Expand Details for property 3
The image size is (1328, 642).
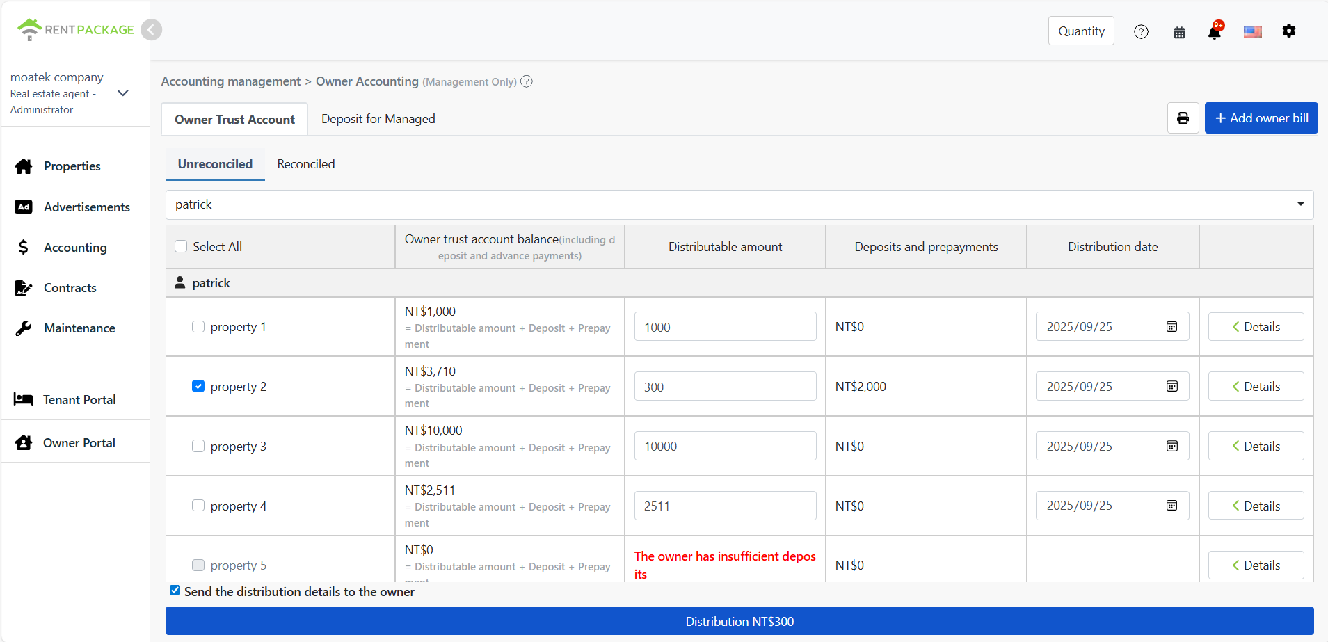pos(1256,446)
